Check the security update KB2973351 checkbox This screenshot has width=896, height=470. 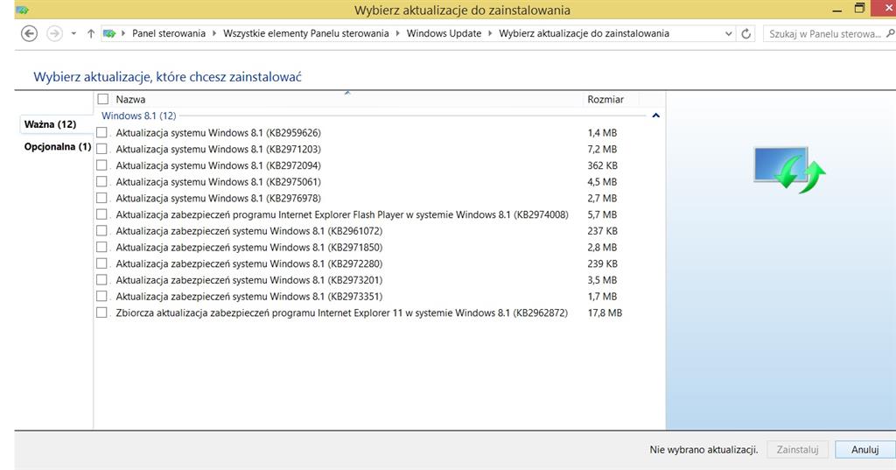[101, 296]
